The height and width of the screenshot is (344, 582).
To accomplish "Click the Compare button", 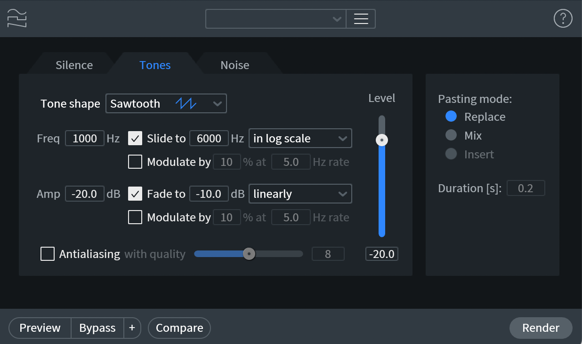I will click(179, 328).
